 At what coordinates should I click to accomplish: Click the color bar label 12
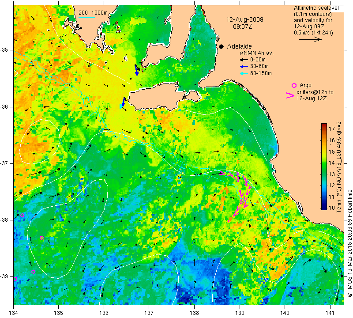click(332, 185)
